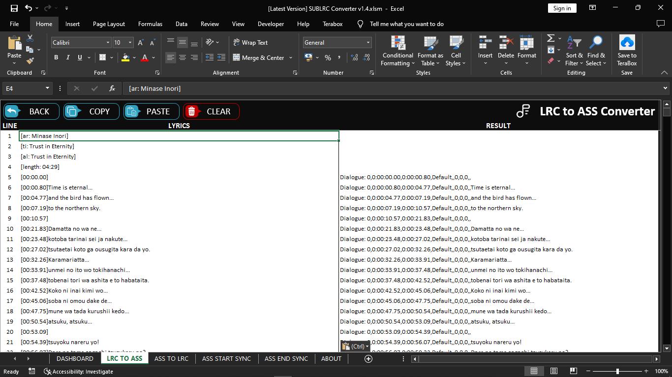This screenshot has width=672, height=377.
Task: Click the Format cells icon
Action: (526, 43)
